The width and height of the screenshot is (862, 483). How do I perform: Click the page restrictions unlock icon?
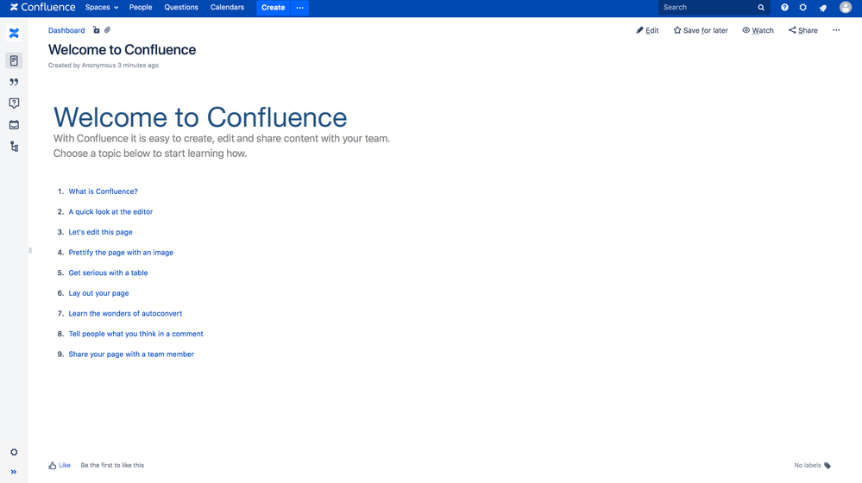(96, 30)
